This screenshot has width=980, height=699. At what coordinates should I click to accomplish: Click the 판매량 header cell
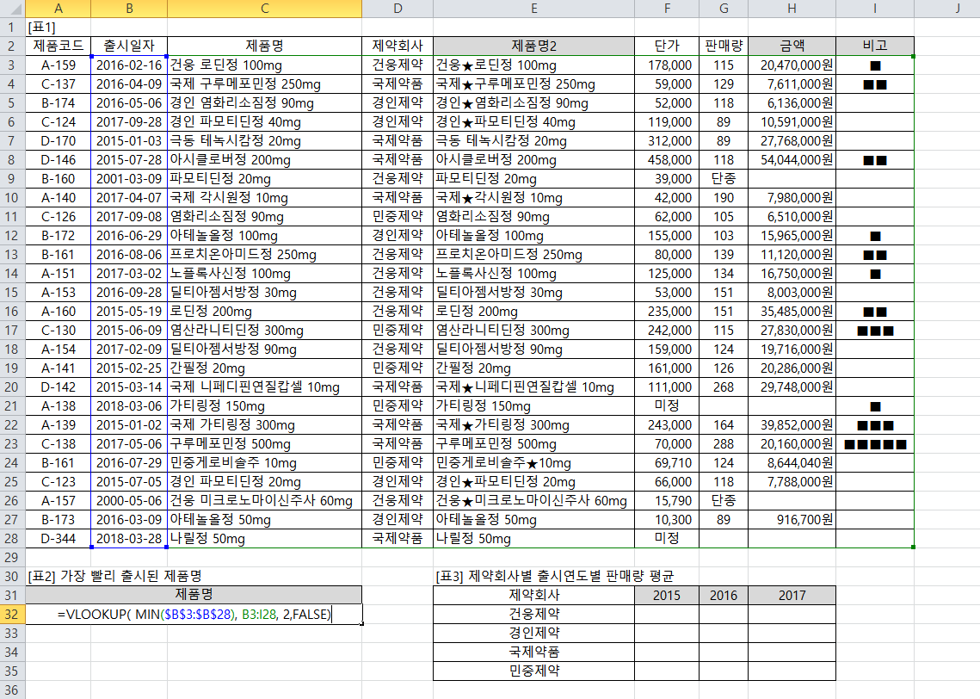(723, 46)
